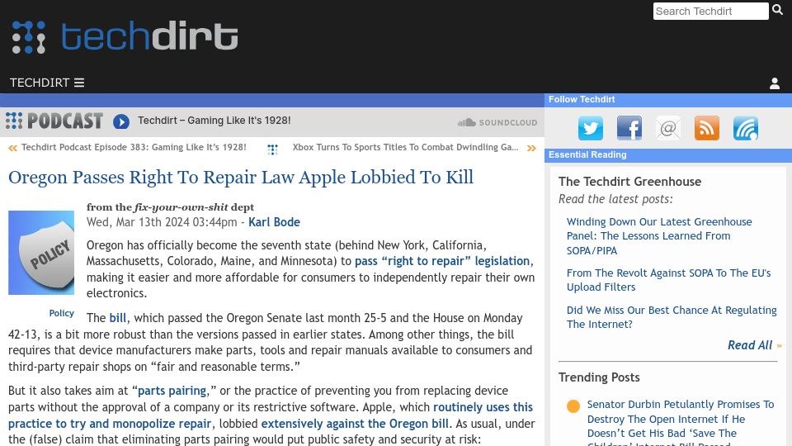This screenshot has height=446, width=792.
Task: Click the podcast title Gaming Like It's 1928
Action: [214, 121]
